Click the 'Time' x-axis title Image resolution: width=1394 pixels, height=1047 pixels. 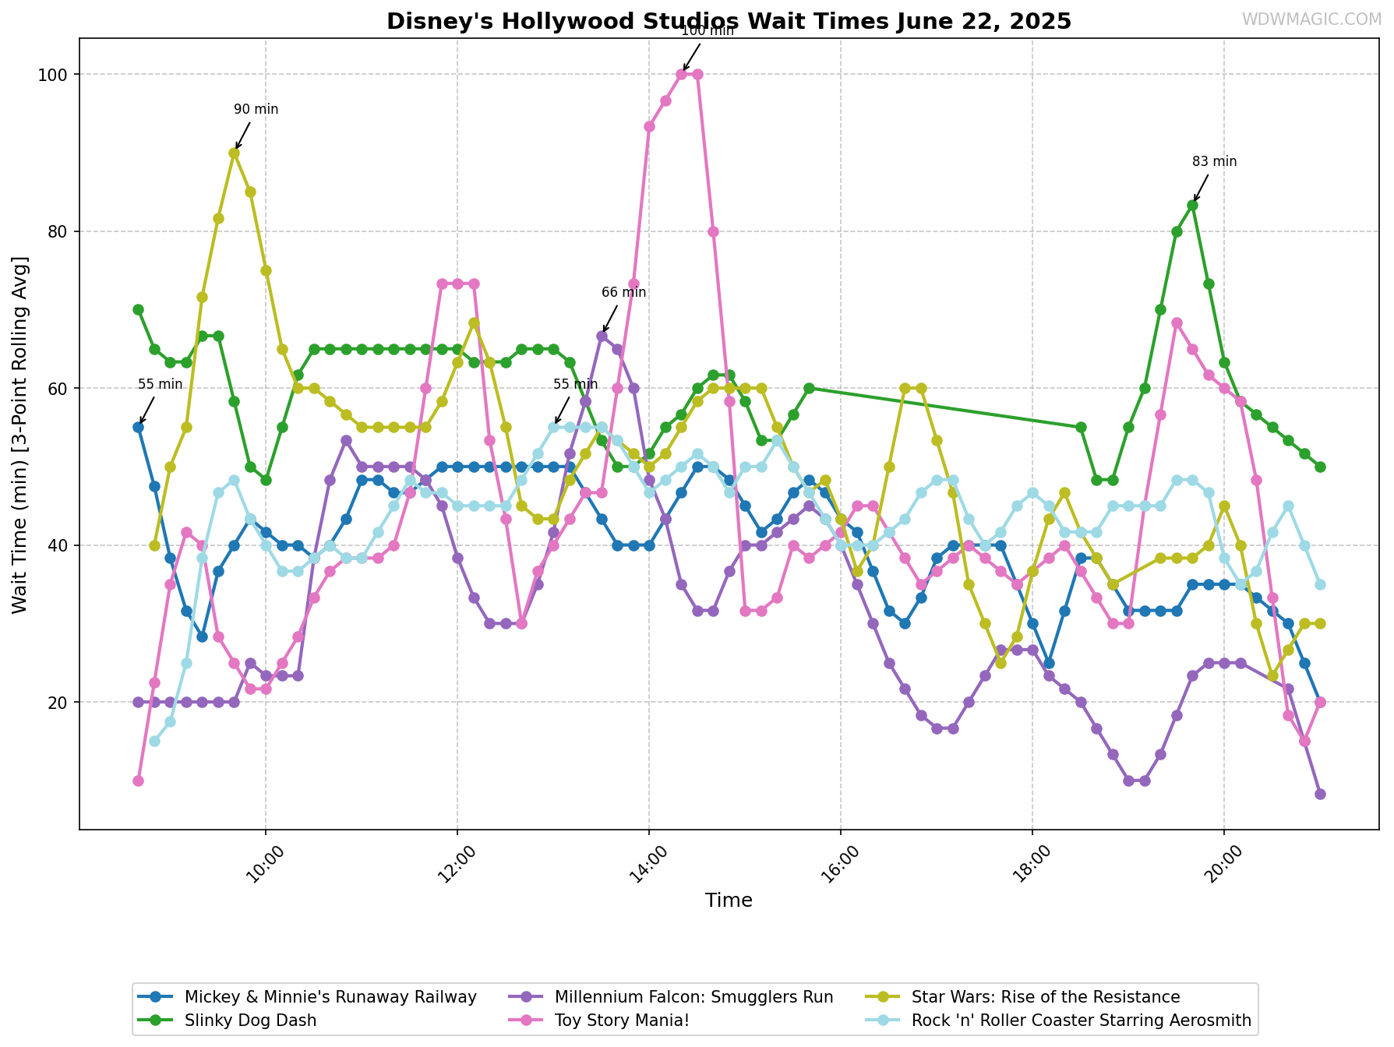point(729,901)
